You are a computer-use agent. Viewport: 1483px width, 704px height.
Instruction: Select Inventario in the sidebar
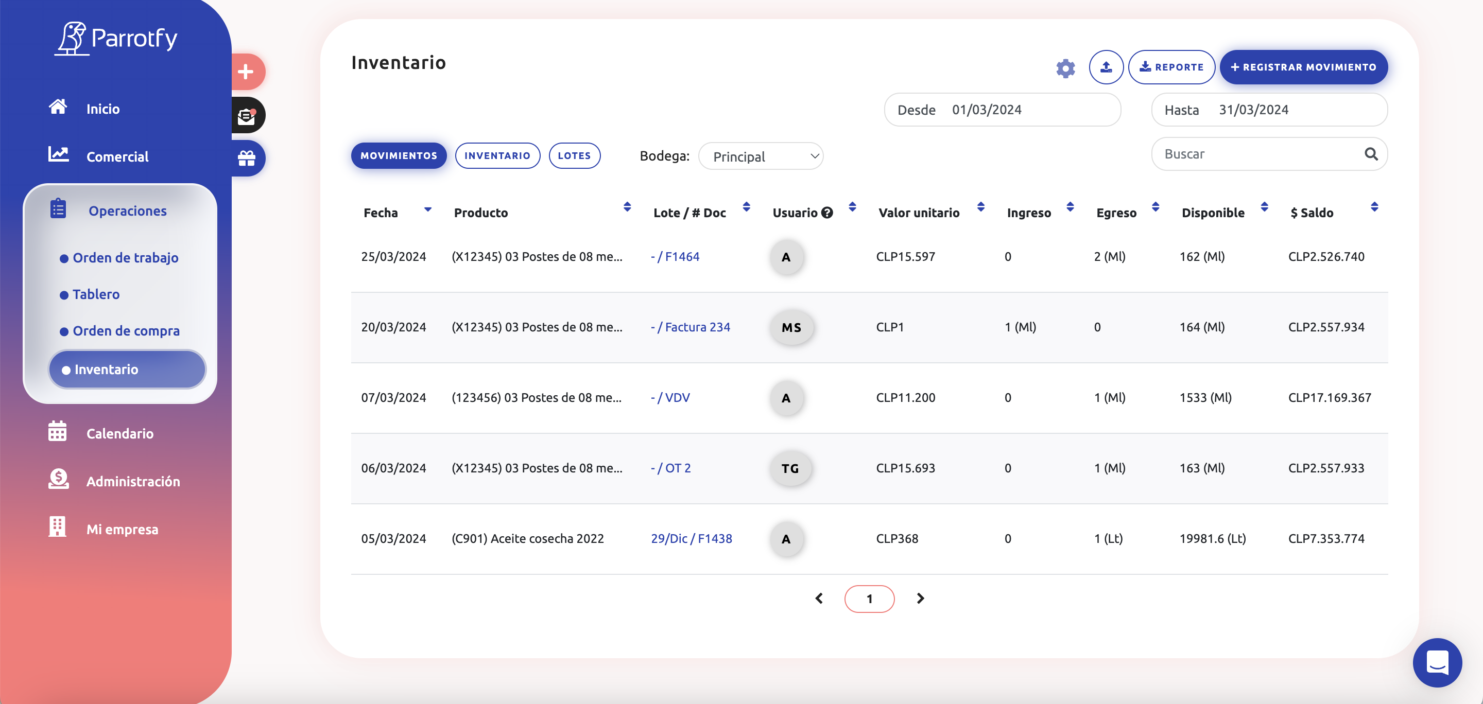(x=127, y=370)
